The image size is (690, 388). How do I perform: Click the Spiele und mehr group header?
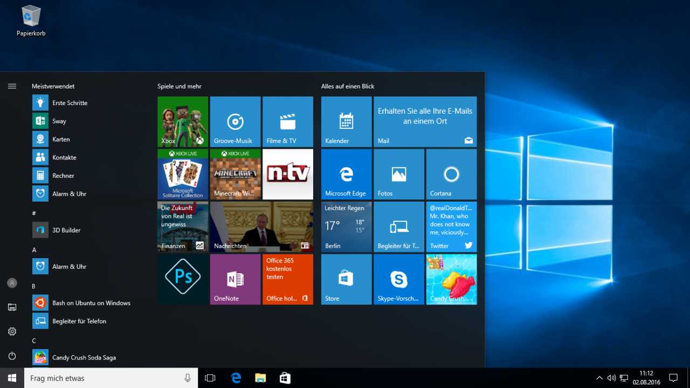click(180, 86)
